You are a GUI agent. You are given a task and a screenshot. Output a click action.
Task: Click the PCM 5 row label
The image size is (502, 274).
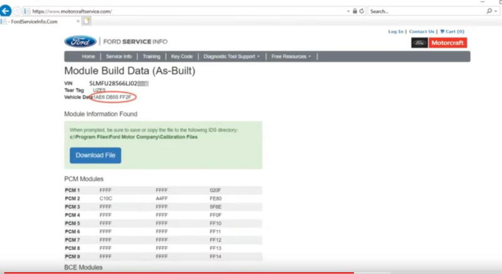pos(72,223)
